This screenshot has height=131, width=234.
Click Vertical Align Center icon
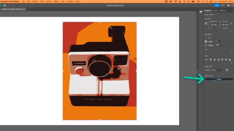click(x=226, y=60)
